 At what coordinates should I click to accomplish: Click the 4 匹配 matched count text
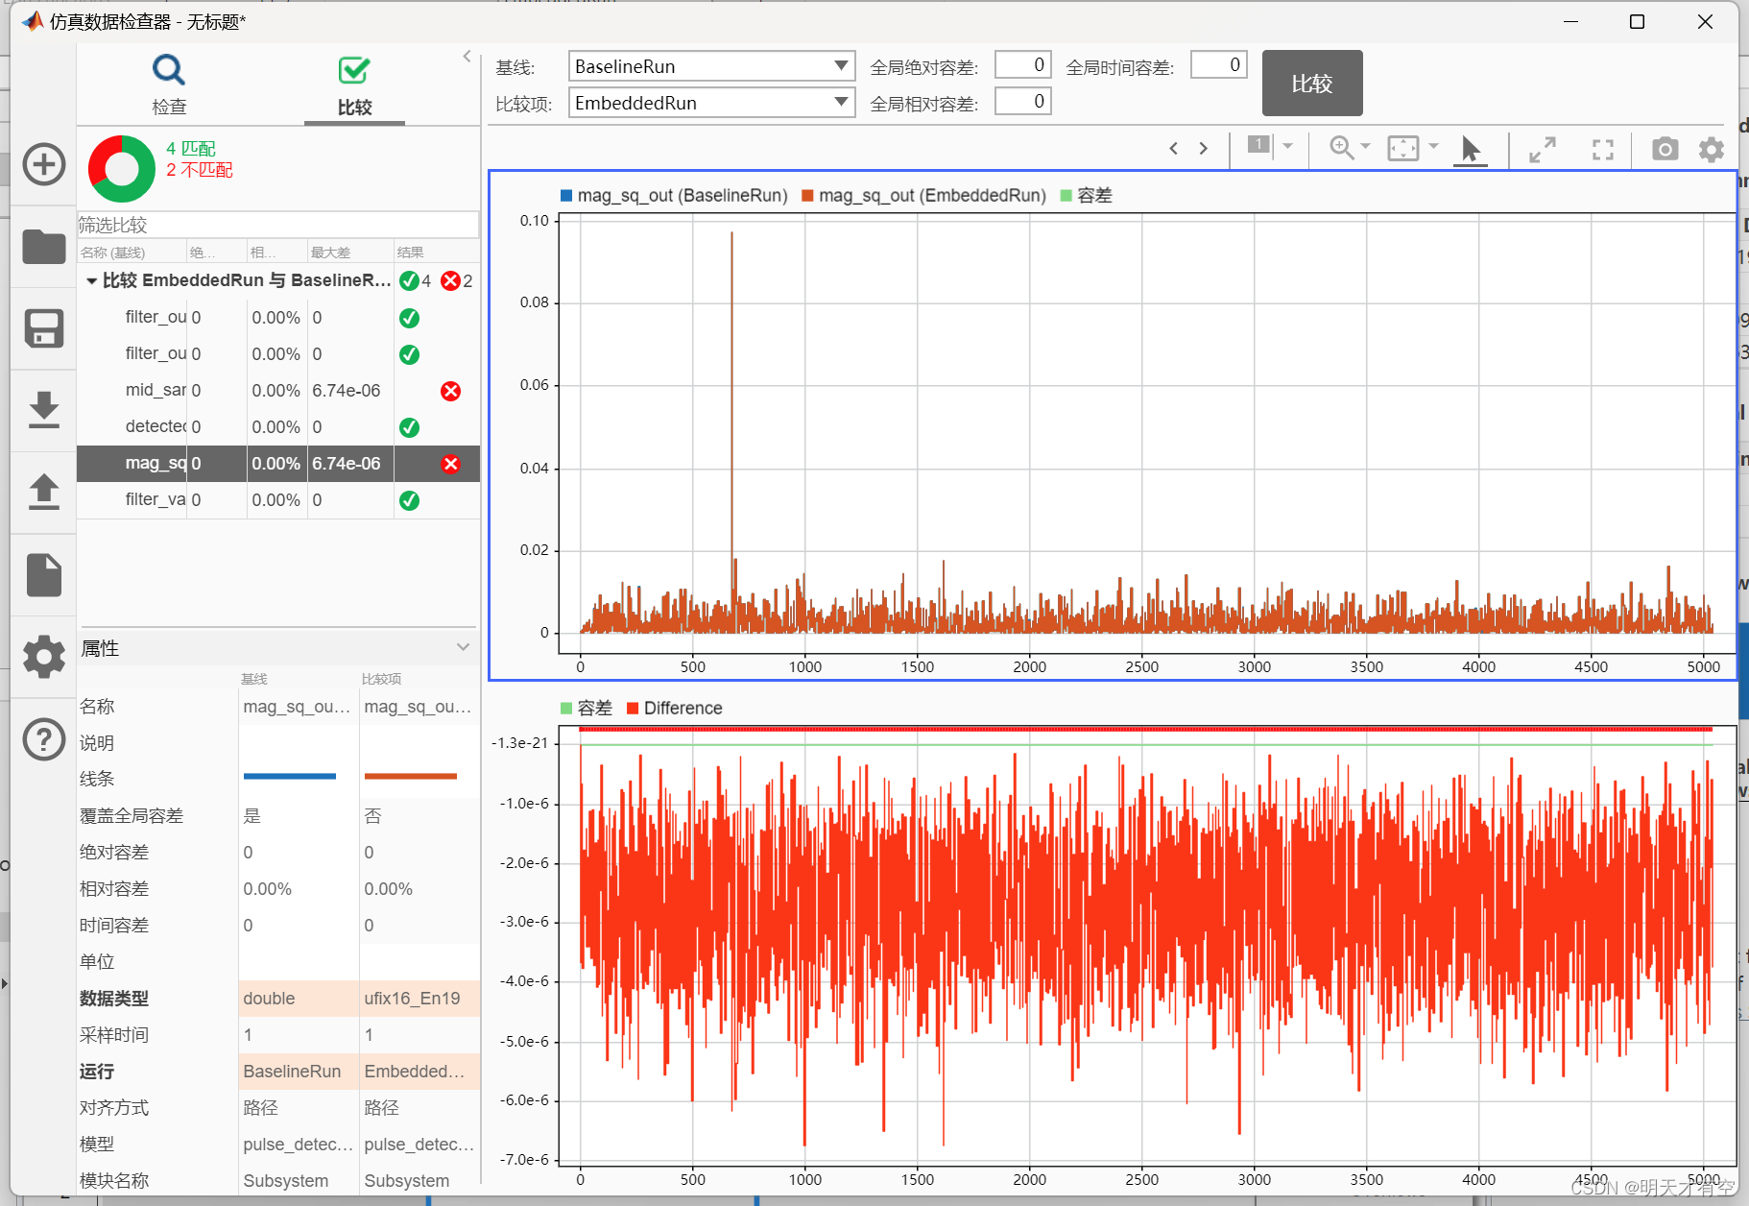point(191,149)
